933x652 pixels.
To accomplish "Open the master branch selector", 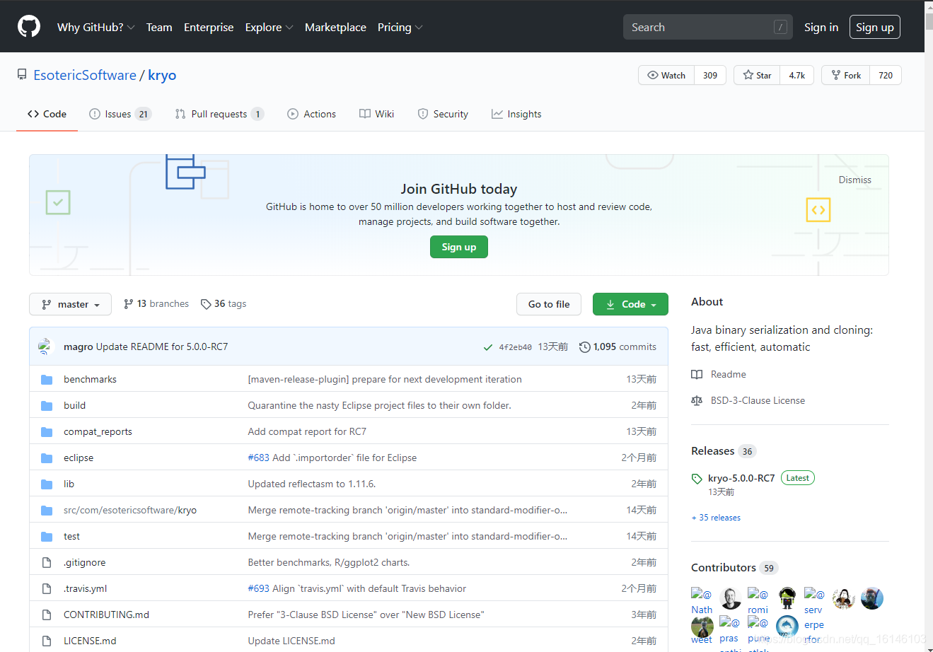I will click(70, 304).
